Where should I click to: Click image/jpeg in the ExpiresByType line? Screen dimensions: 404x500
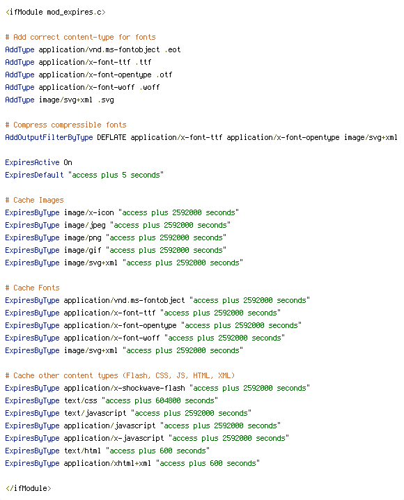pos(84,226)
